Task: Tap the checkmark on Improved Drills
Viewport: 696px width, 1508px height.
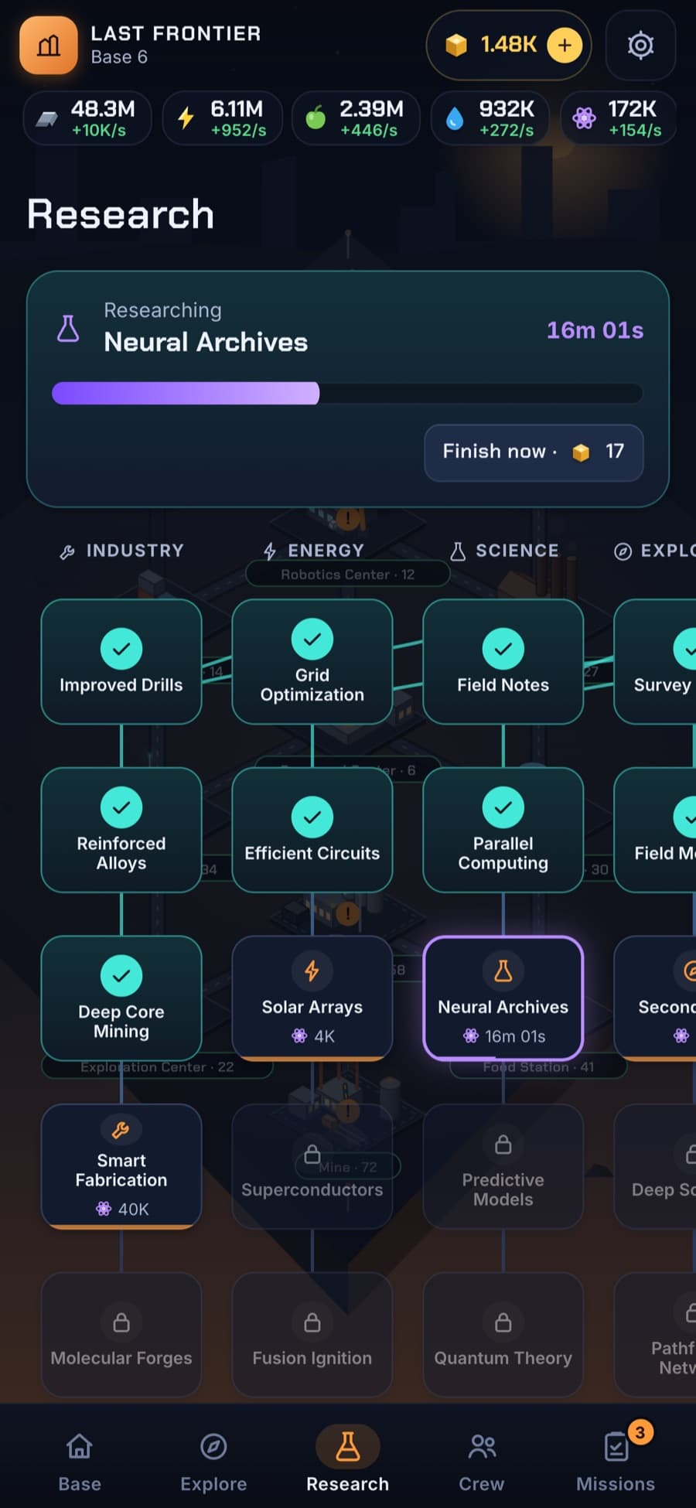Action: 121,649
